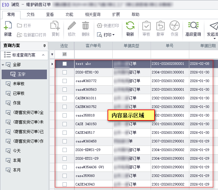Screen dimensions: 218x190
Task: Tick the checkbox for CASE343943 row
Action: (64, 184)
